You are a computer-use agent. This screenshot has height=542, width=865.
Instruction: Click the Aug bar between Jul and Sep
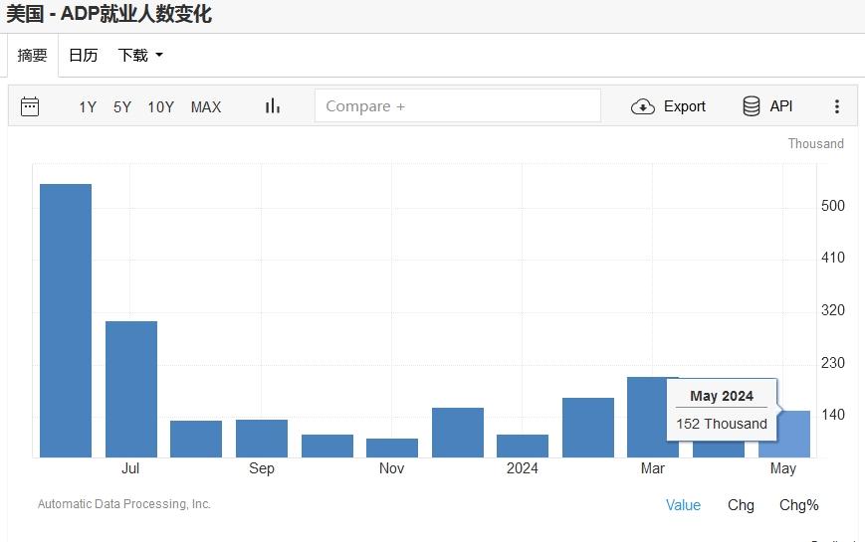click(x=196, y=440)
